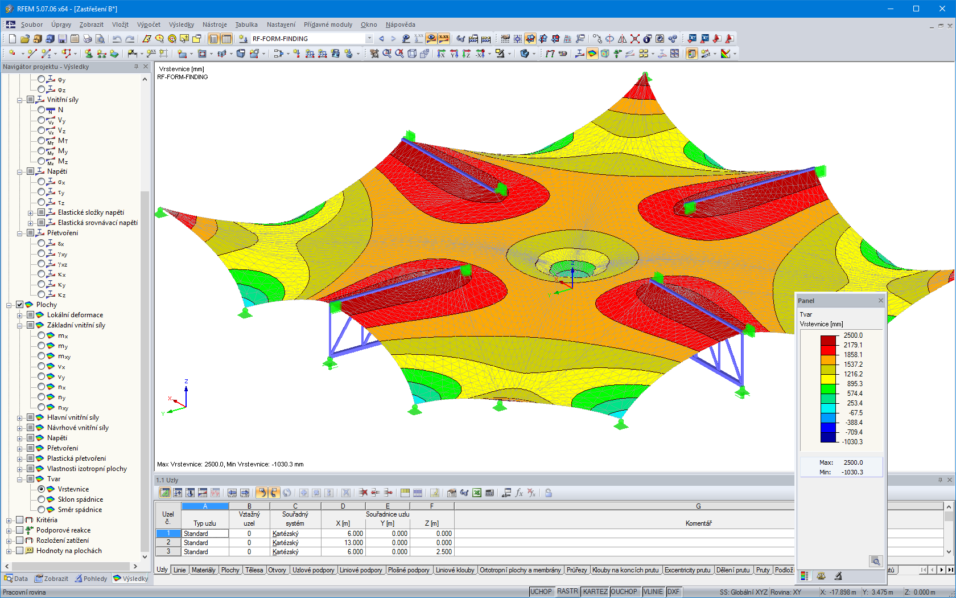
Task: Toggle the KARTEZ status bar button
Action: click(595, 592)
